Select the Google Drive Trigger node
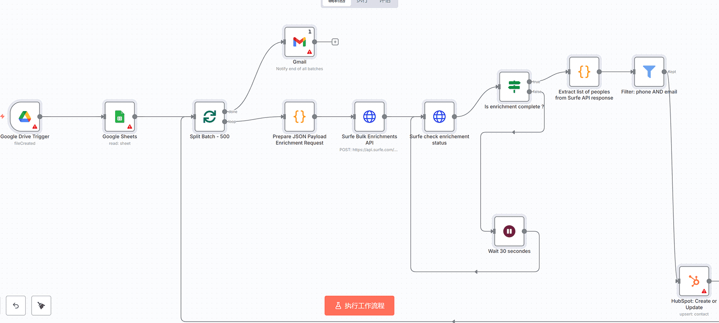Image resolution: width=719 pixels, height=323 pixels. click(x=25, y=117)
